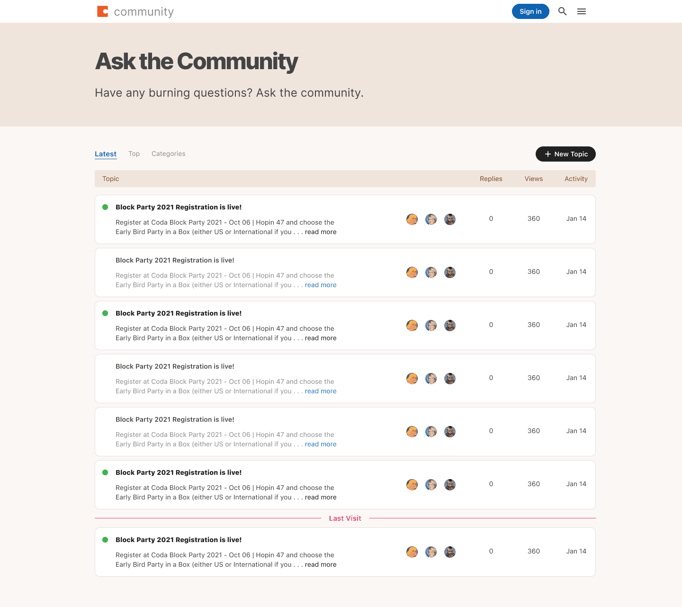Click read more in the fourth topic
682x607 pixels.
tap(321, 391)
